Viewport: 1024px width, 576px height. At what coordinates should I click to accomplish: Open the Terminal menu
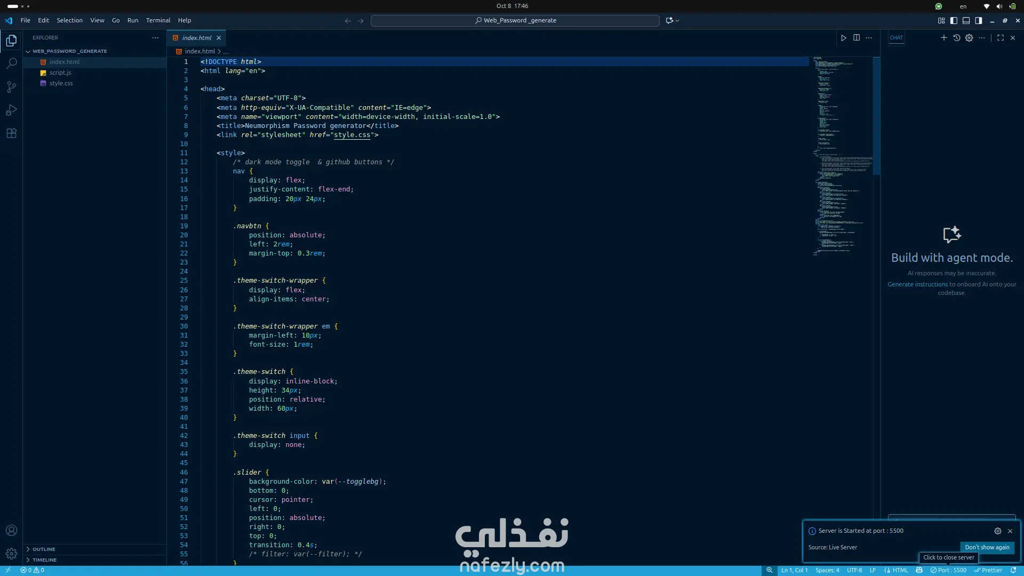[x=158, y=20]
